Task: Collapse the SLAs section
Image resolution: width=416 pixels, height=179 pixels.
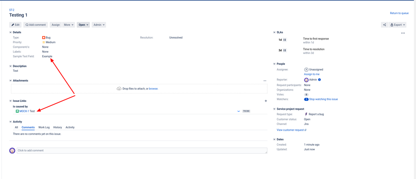Action: [274, 32]
